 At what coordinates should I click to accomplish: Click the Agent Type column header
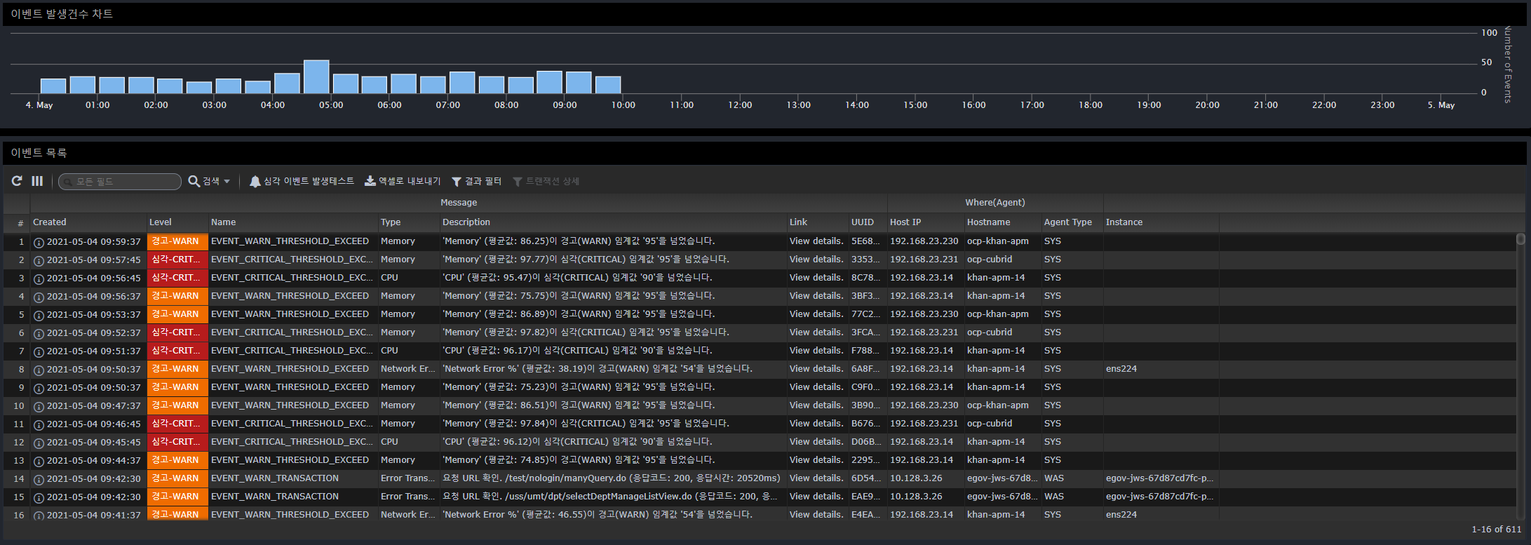(x=1067, y=222)
